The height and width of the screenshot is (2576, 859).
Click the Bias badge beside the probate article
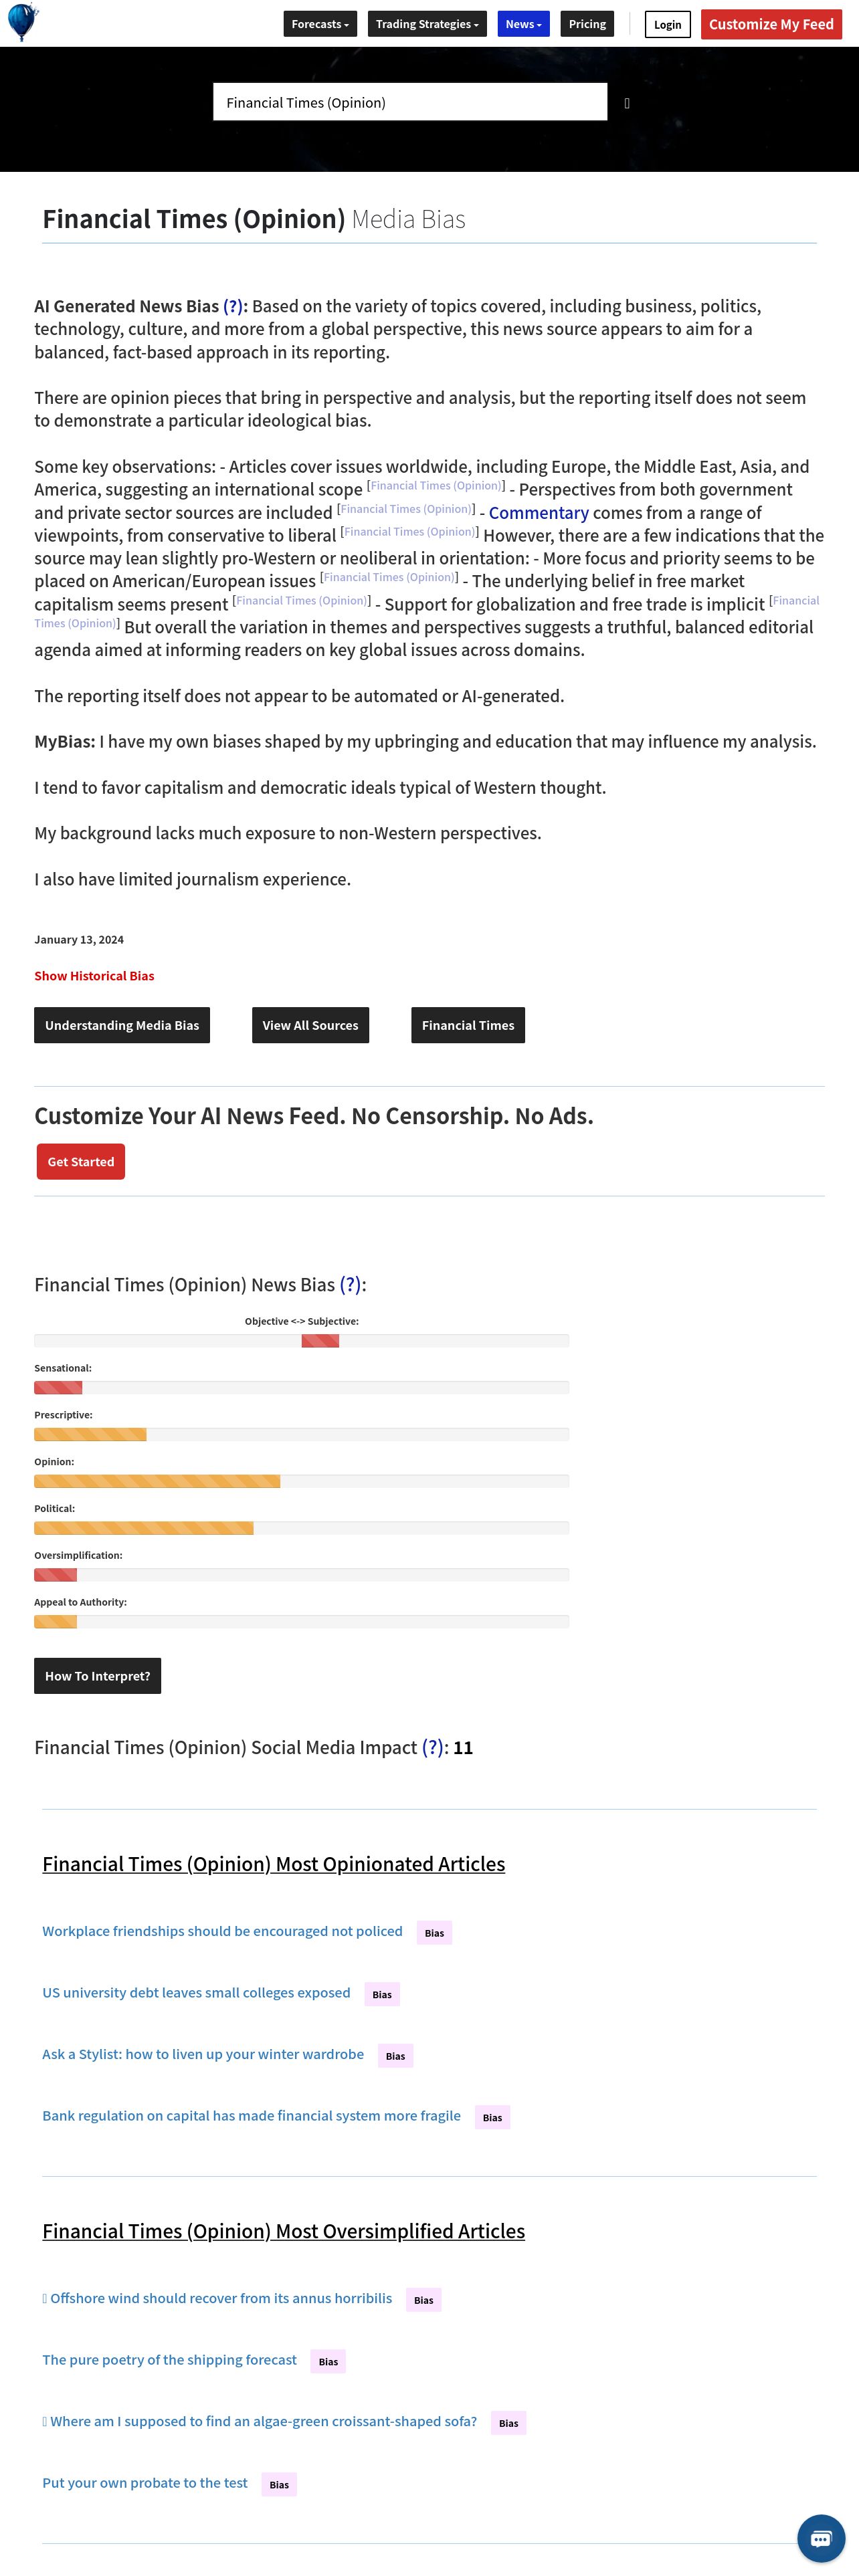(x=279, y=2485)
